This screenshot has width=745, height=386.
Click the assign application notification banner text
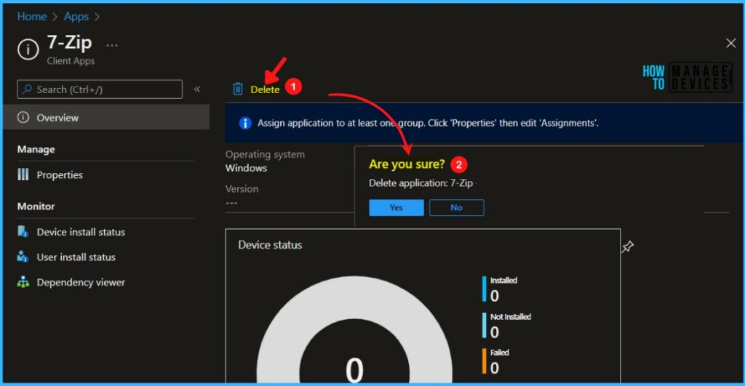(428, 123)
